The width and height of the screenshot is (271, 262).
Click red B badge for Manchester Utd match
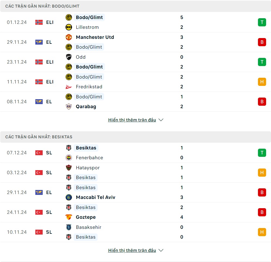[x=262, y=42]
